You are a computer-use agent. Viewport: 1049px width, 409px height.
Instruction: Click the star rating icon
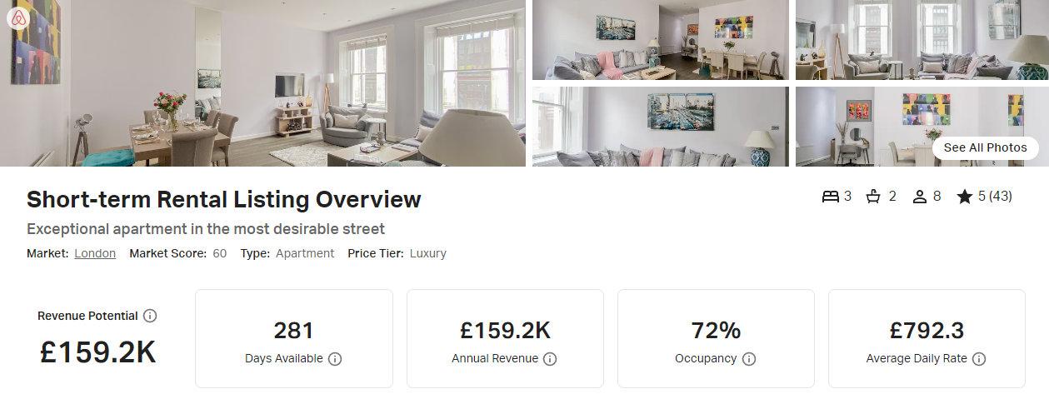[965, 197]
